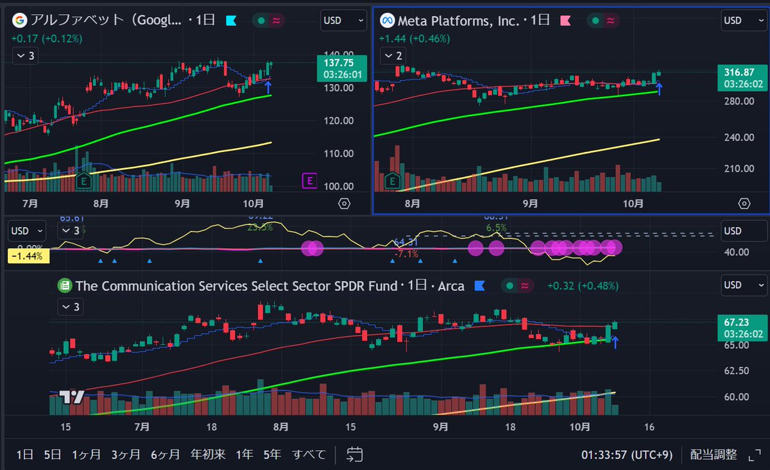Screen dimensions: 770x470
Task: Click the +0.17 (+0.12%) change text
Action: point(46,38)
